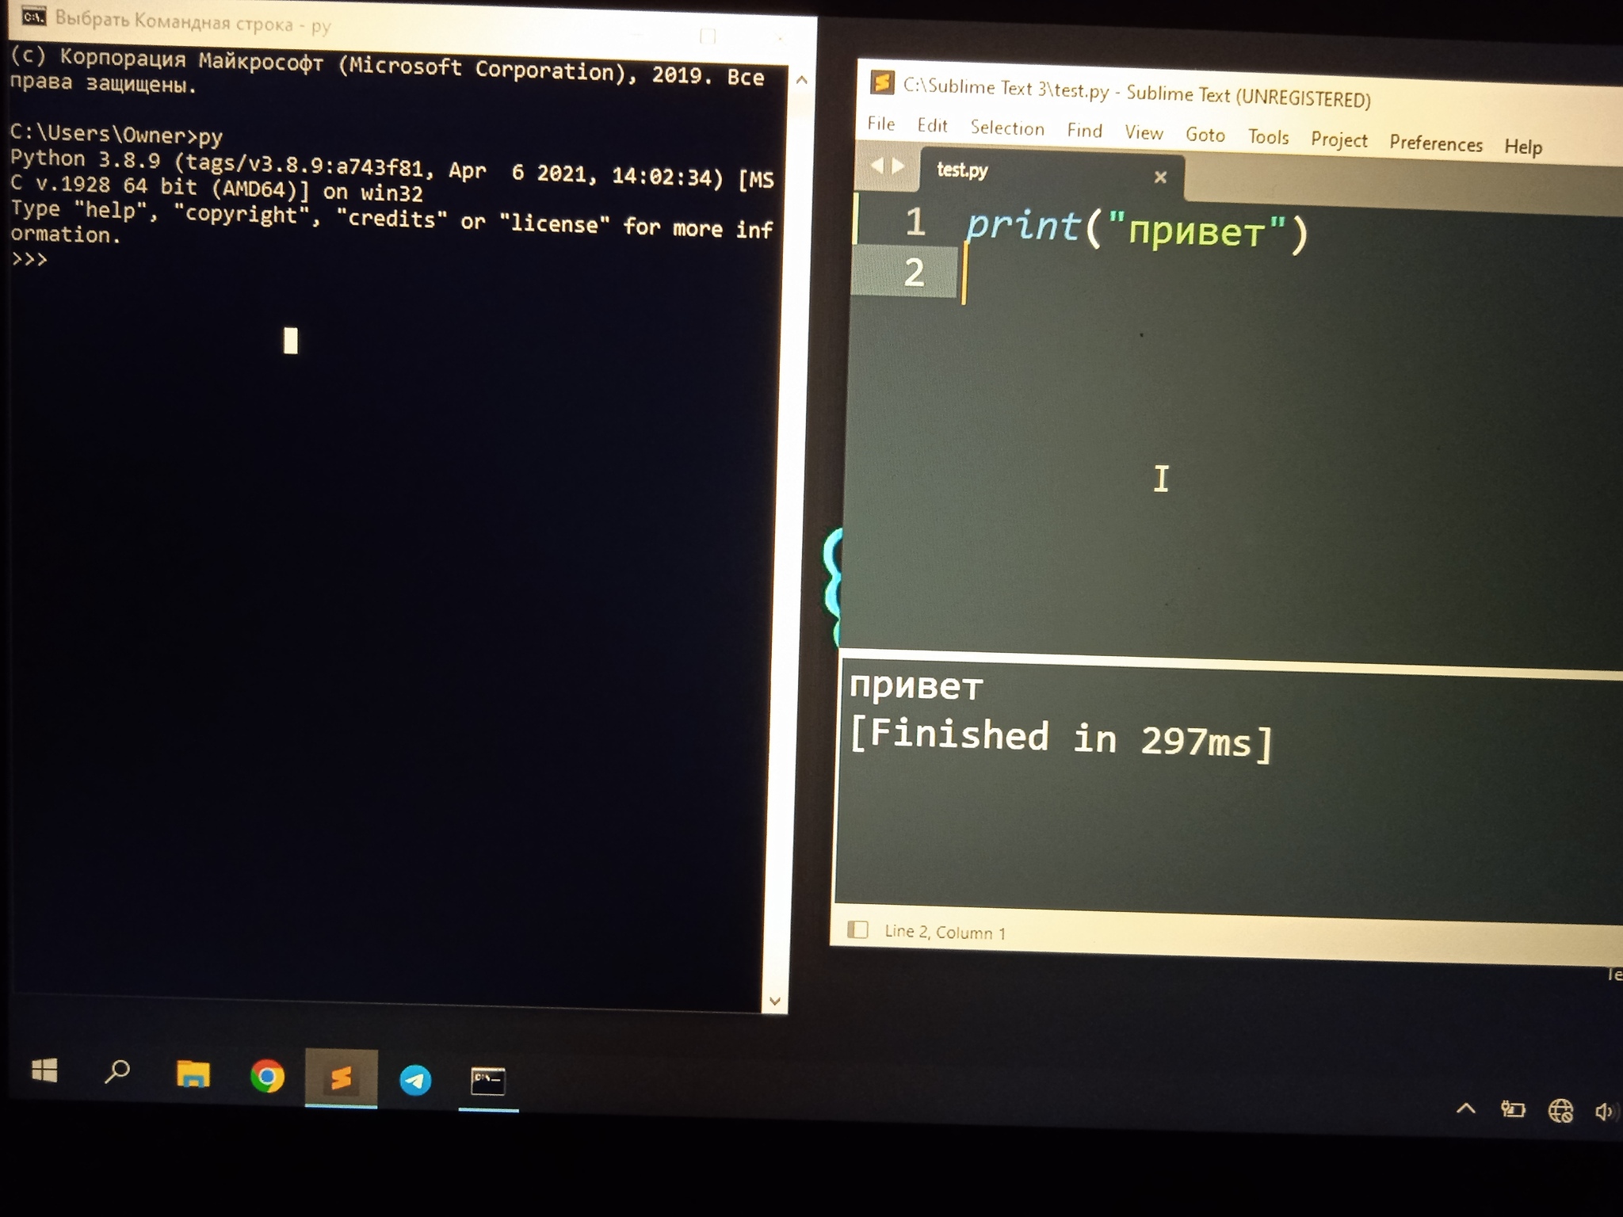Click the Goto menu in Sublime Text
This screenshot has height=1217, width=1623.
(1201, 139)
